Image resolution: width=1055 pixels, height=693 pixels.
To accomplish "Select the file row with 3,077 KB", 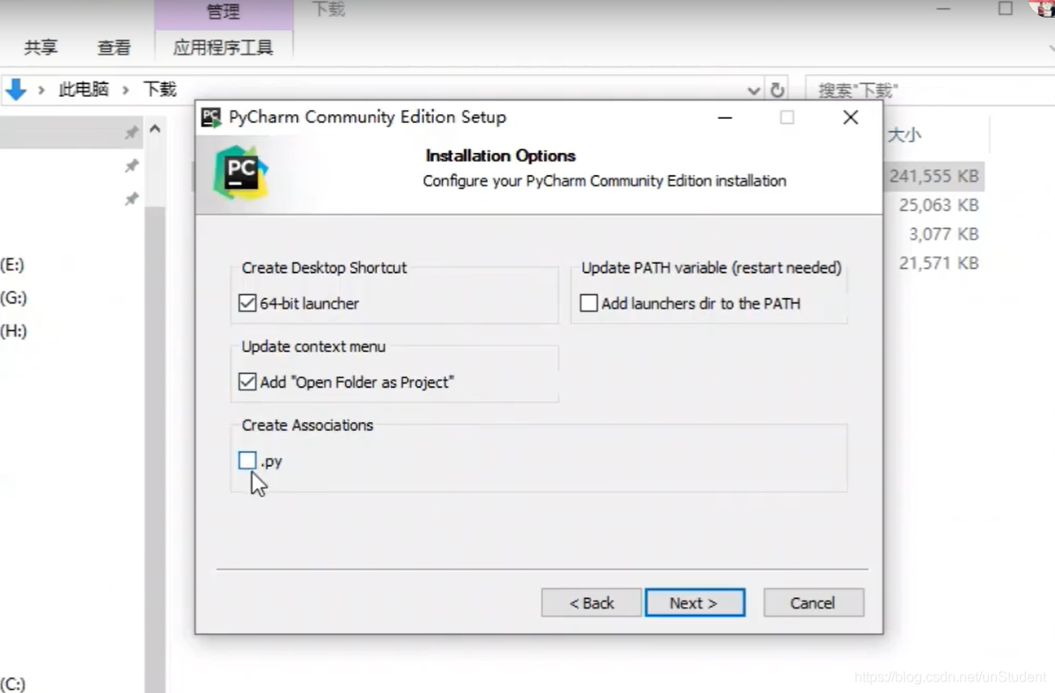I will click(x=943, y=234).
